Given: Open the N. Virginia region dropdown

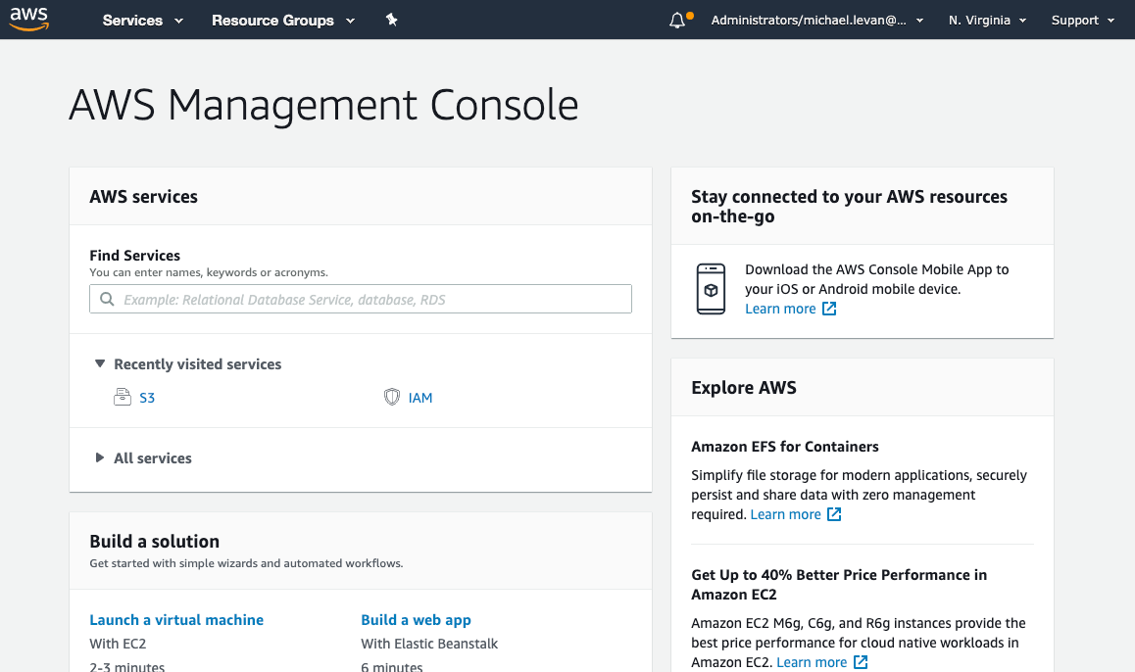Looking at the screenshot, I should click(987, 20).
